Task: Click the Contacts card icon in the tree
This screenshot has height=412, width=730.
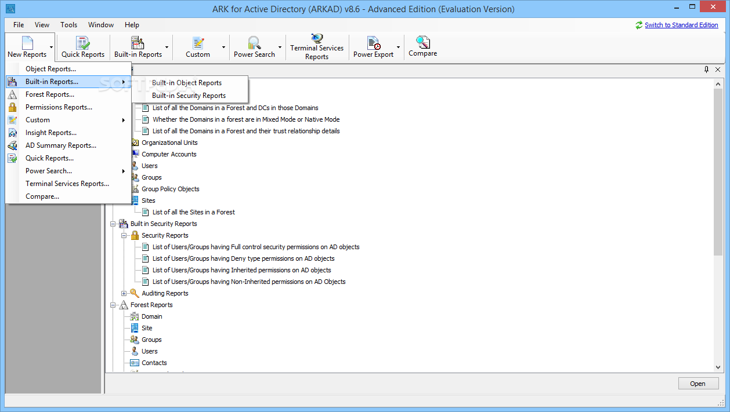Action: (x=135, y=363)
